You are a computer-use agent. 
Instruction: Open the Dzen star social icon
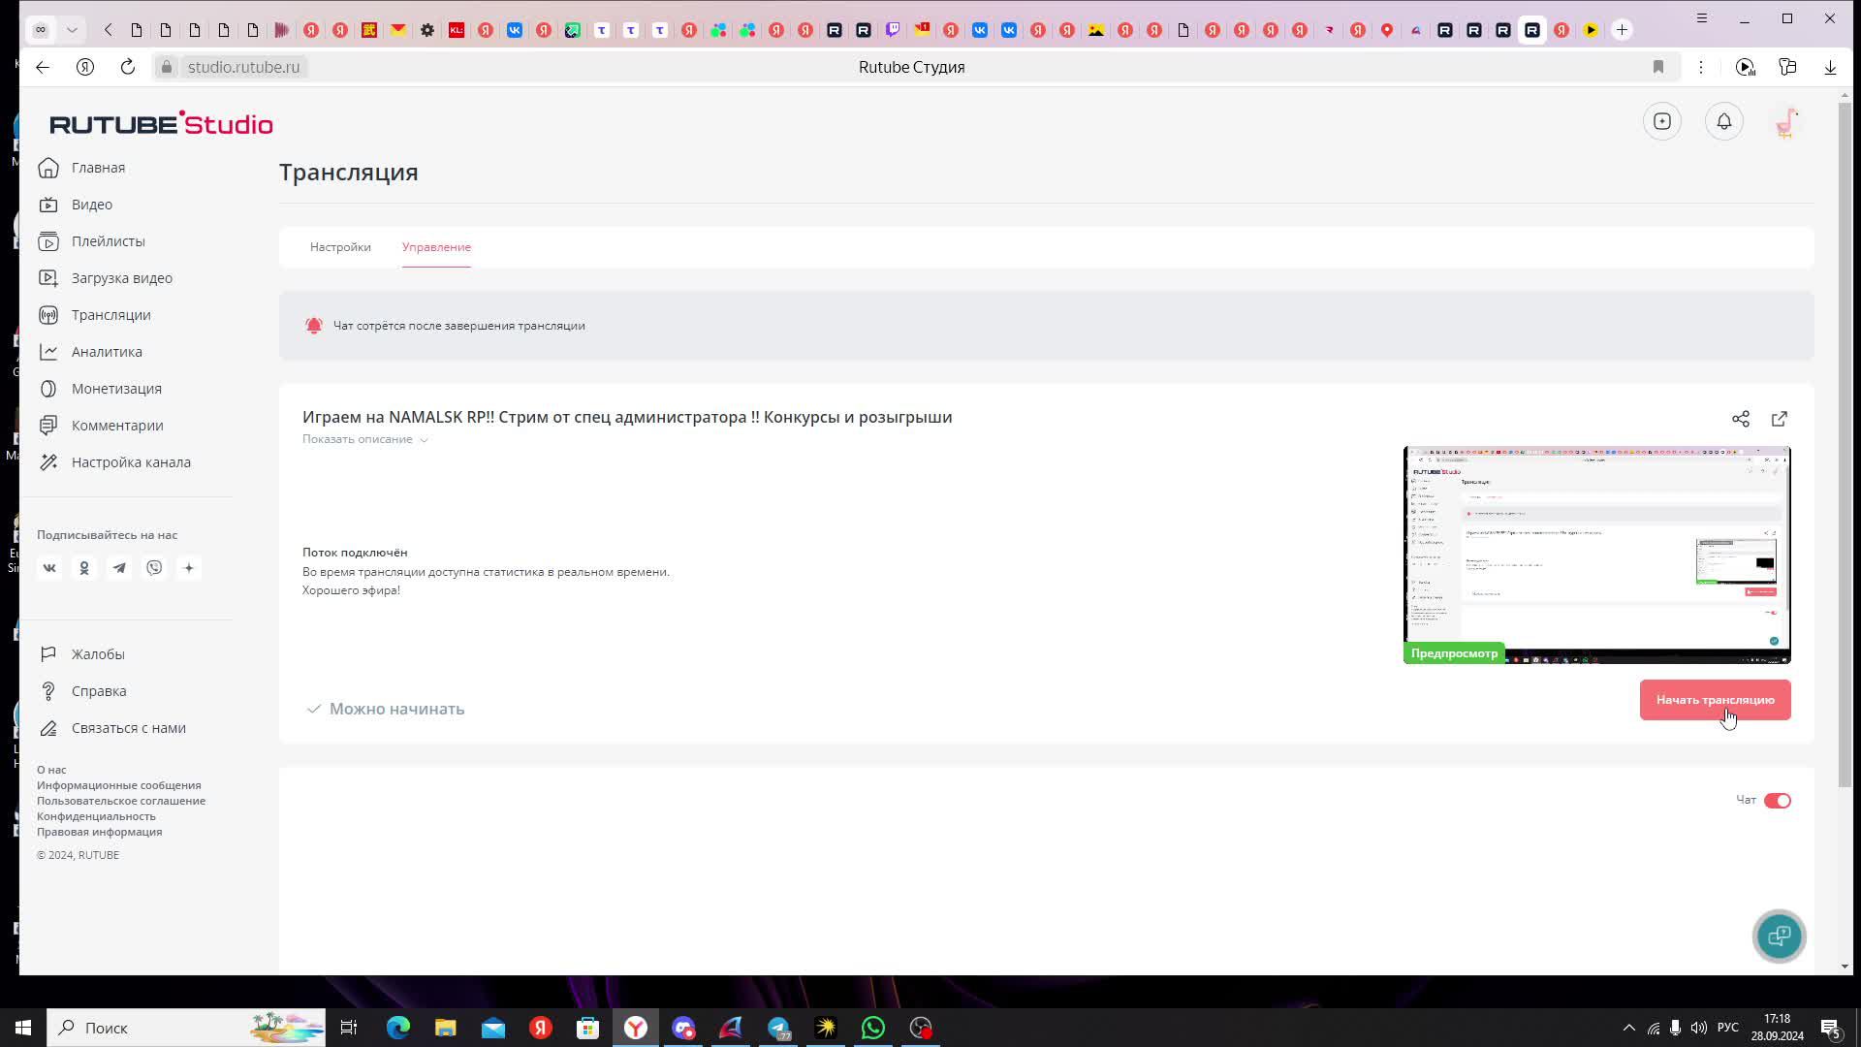189,568
